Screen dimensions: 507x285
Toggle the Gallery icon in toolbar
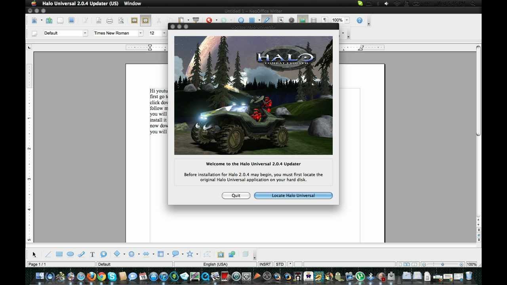point(303,20)
